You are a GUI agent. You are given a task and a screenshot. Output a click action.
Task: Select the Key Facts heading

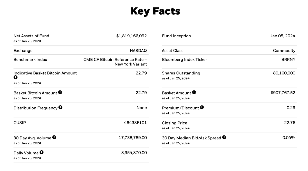point(155,11)
